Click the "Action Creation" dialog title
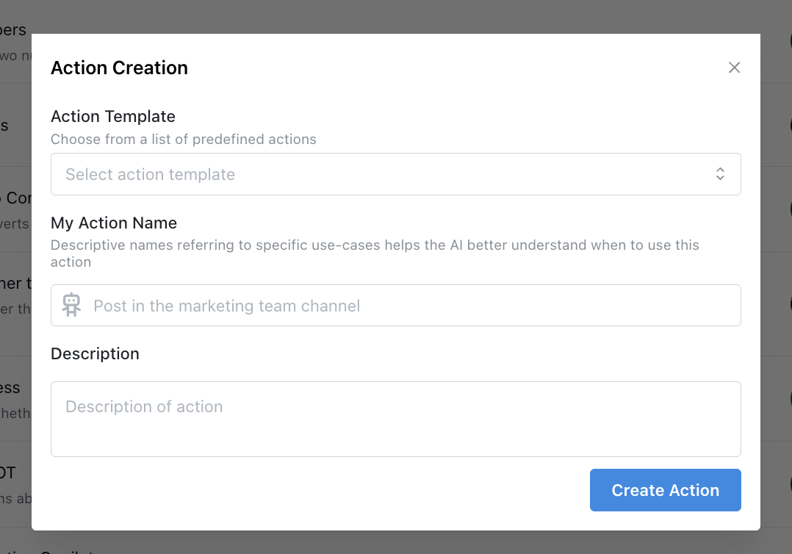This screenshot has width=792, height=554. (x=119, y=68)
